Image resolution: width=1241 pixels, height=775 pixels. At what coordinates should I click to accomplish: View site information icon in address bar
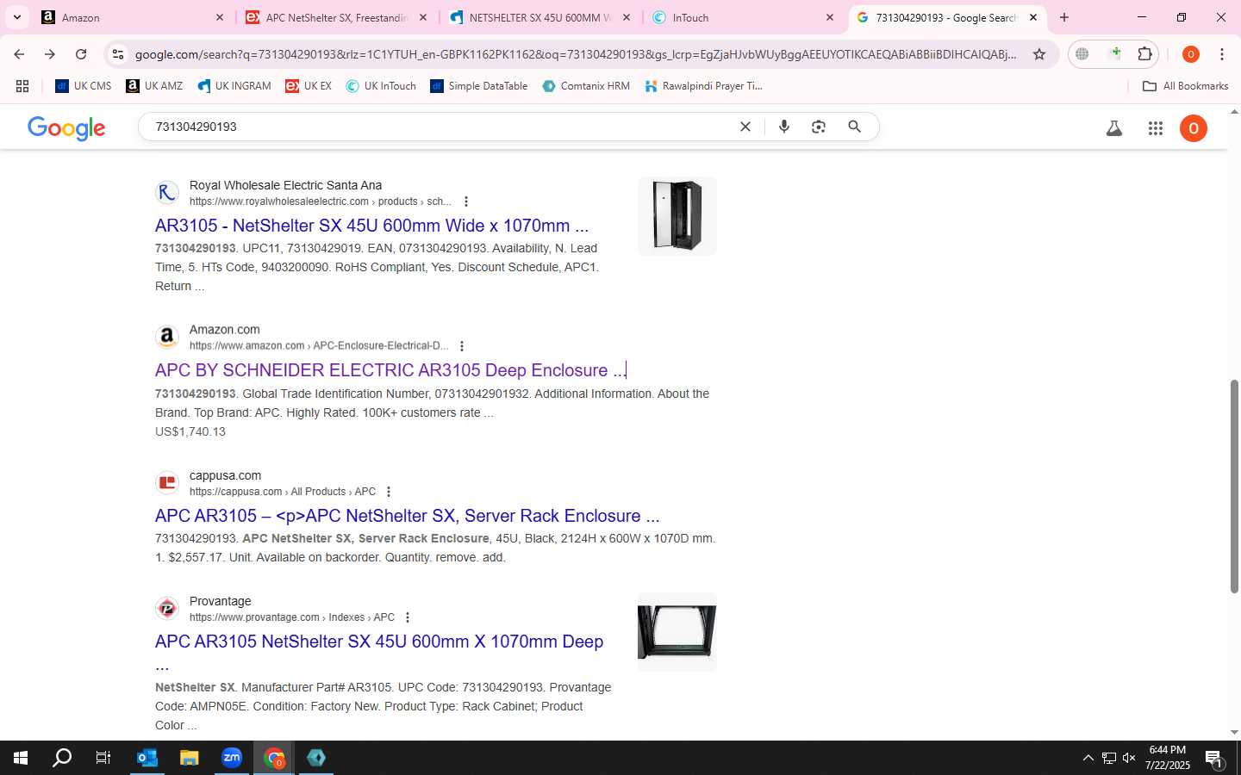[118, 54]
